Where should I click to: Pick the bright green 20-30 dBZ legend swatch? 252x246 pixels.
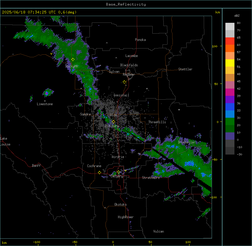230,122
